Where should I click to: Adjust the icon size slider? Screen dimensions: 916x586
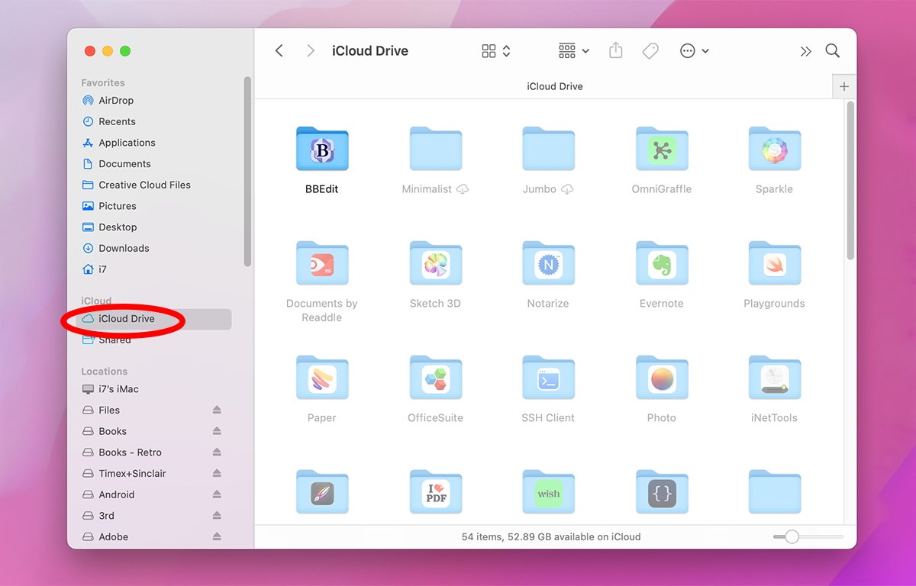792,536
